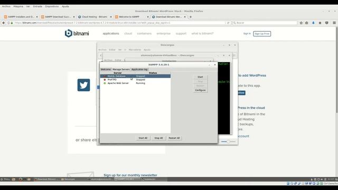Open the enterprise nav link
338x190 pixels.
(x=163, y=34)
